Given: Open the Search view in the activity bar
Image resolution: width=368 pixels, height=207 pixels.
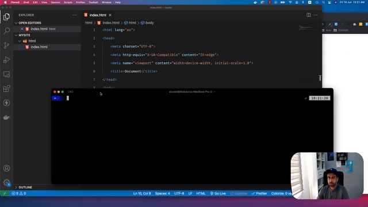Looking at the screenshot, I should point(6,30).
